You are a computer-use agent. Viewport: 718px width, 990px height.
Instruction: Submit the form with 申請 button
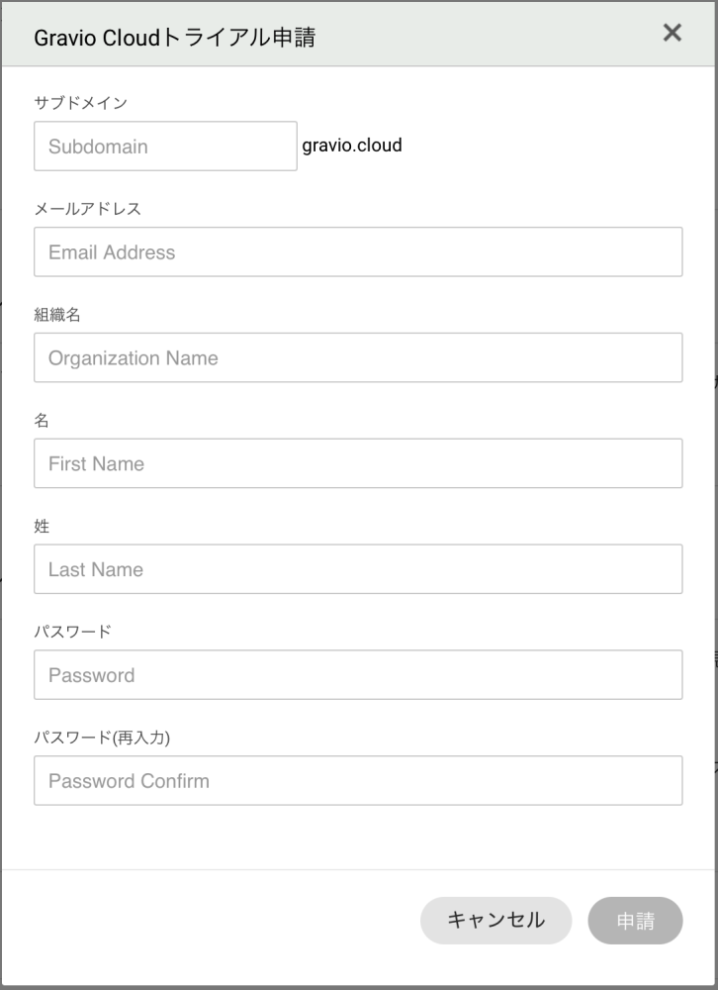635,921
